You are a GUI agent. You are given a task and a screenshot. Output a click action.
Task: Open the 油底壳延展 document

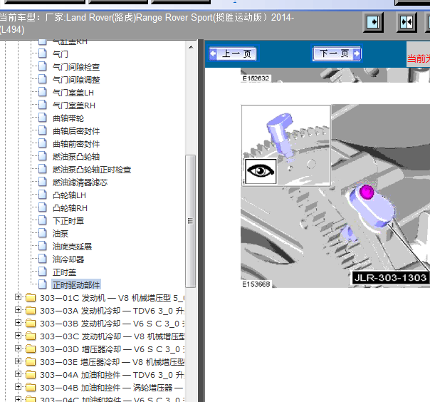[x=72, y=247]
